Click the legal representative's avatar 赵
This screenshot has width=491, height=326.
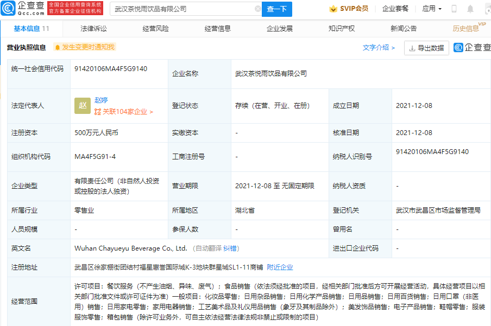[82, 106]
